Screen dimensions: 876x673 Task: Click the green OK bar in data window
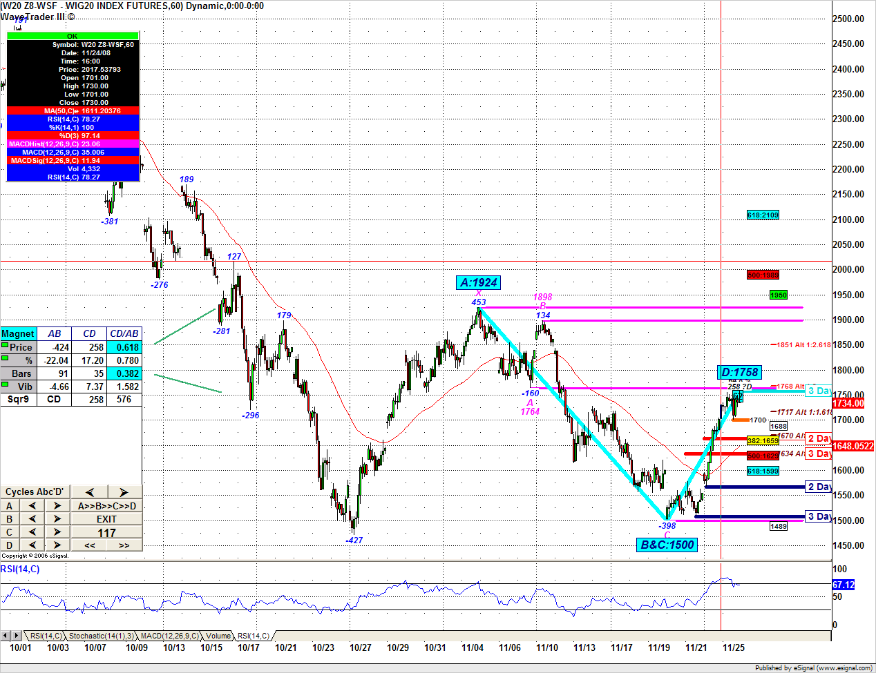point(73,36)
